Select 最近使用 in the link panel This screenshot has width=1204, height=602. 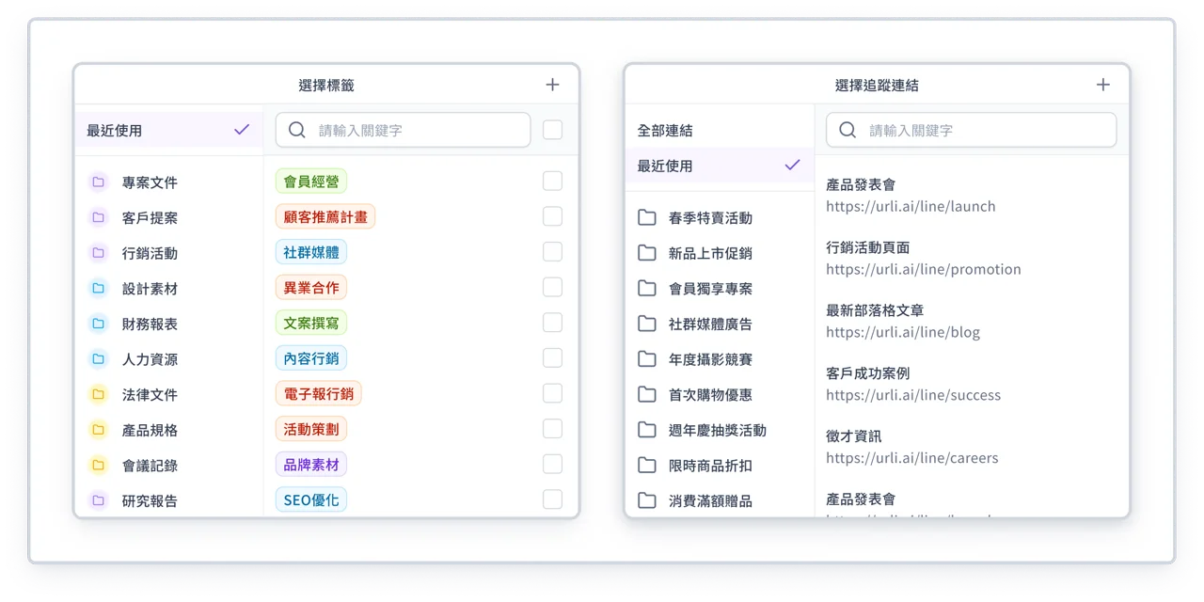coord(720,166)
